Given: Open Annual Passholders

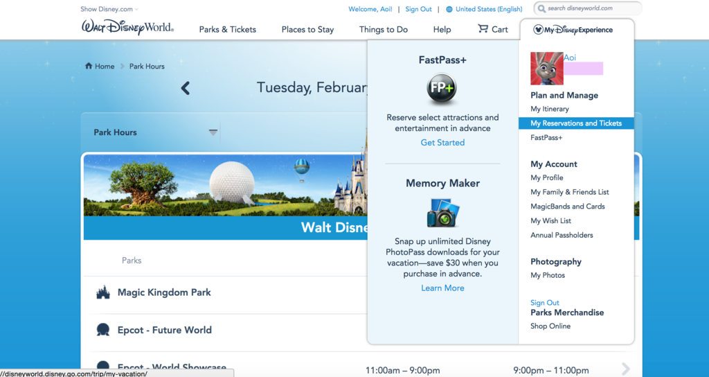Looking at the screenshot, I should 562,235.
